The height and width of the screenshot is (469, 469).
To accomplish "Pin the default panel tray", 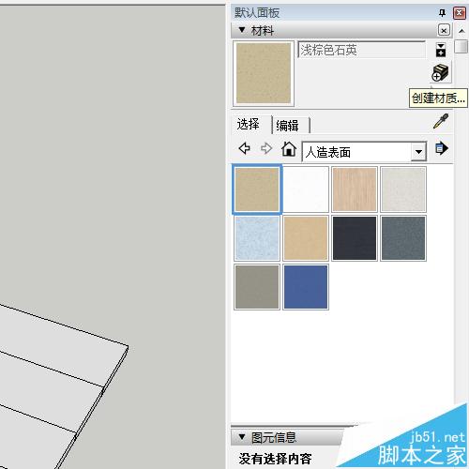I will [442, 13].
